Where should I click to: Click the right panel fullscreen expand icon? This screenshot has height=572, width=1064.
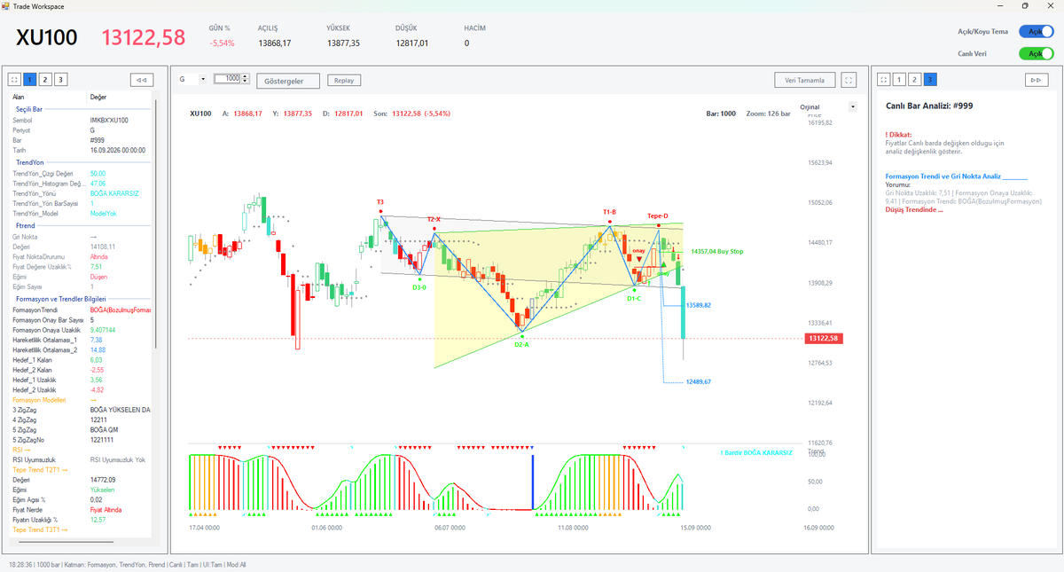pyautogui.click(x=883, y=80)
